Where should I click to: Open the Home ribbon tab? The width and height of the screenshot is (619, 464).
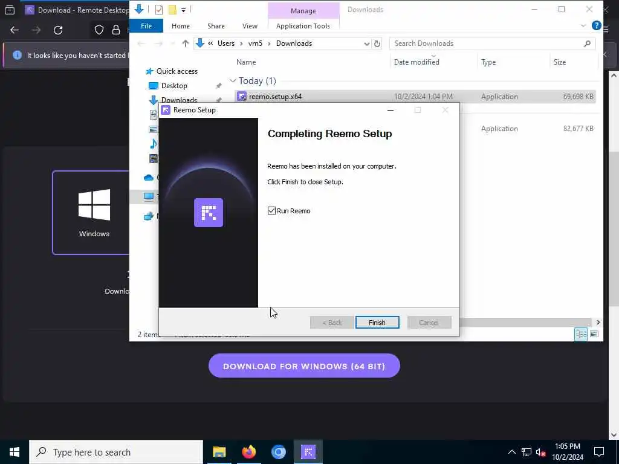(x=180, y=26)
